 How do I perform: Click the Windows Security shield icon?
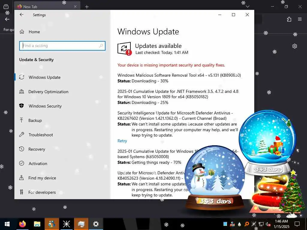pyautogui.click(x=22, y=106)
